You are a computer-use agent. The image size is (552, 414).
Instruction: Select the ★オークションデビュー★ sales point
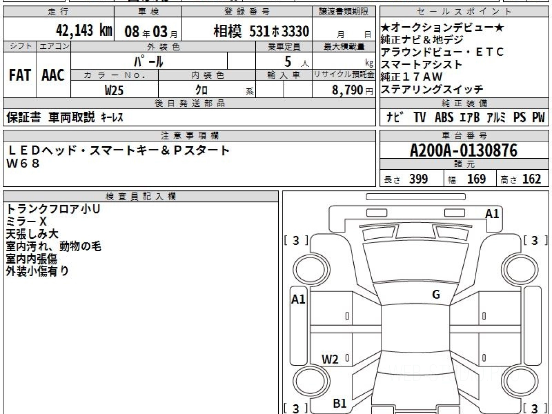click(x=443, y=28)
